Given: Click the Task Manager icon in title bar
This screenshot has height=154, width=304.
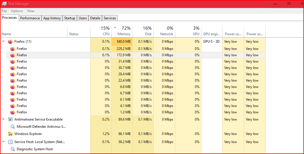Looking at the screenshot, I should [4, 4].
